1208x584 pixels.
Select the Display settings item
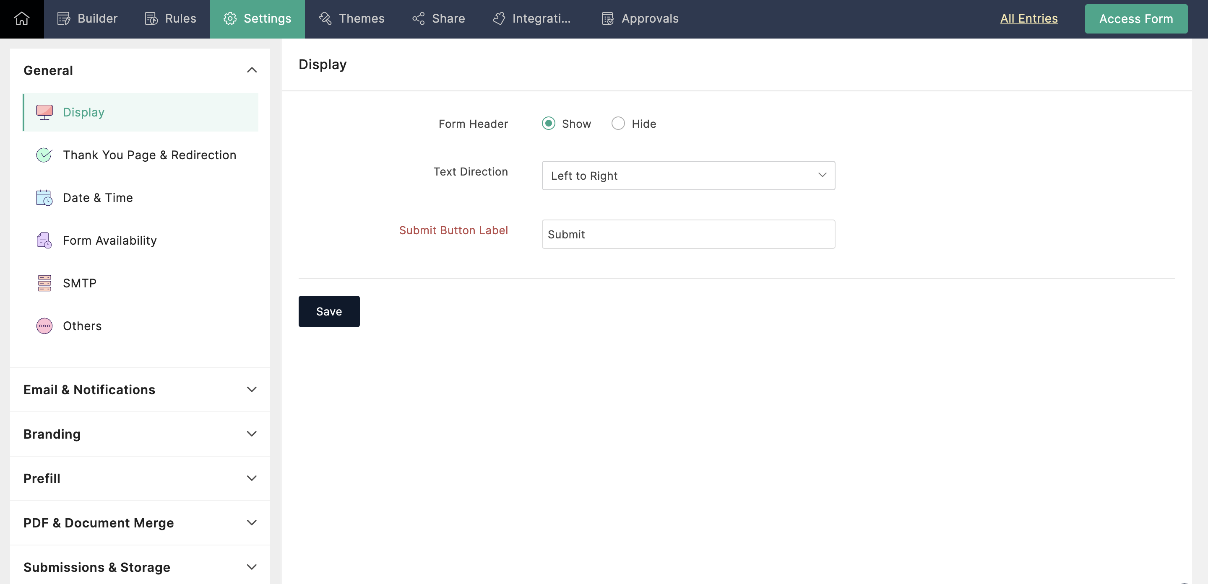click(141, 112)
